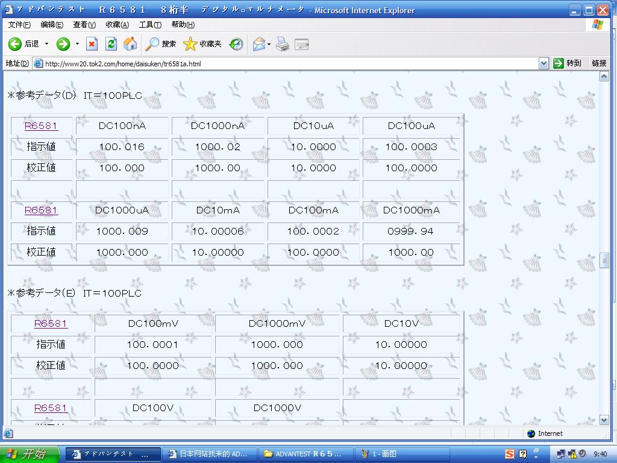The width and height of the screenshot is (617, 463).
Task: Switch to the アドバンテスト taskbar window
Action: (113, 455)
